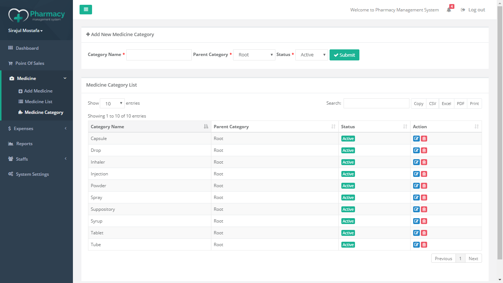This screenshot has width=503, height=283.
Task: Edit the Tube category
Action: pos(416,245)
